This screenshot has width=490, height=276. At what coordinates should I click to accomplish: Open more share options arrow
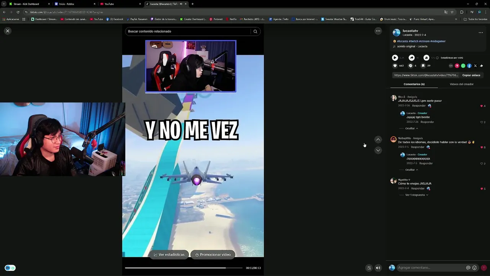(x=481, y=66)
